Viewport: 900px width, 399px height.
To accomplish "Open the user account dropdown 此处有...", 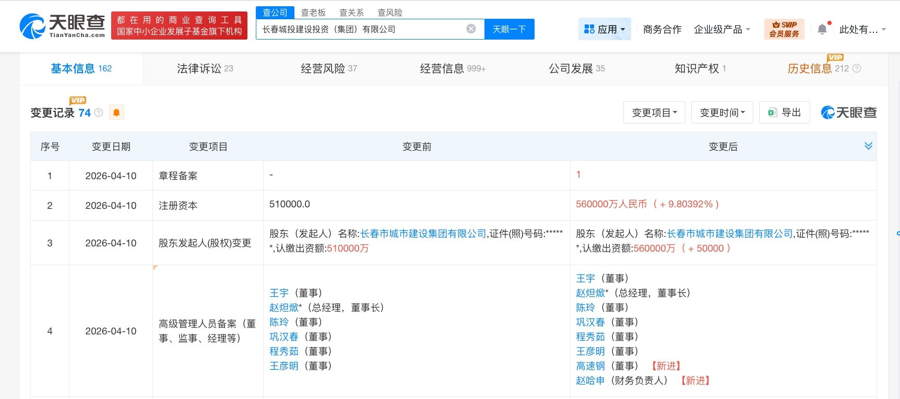I will [x=862, y=29].
